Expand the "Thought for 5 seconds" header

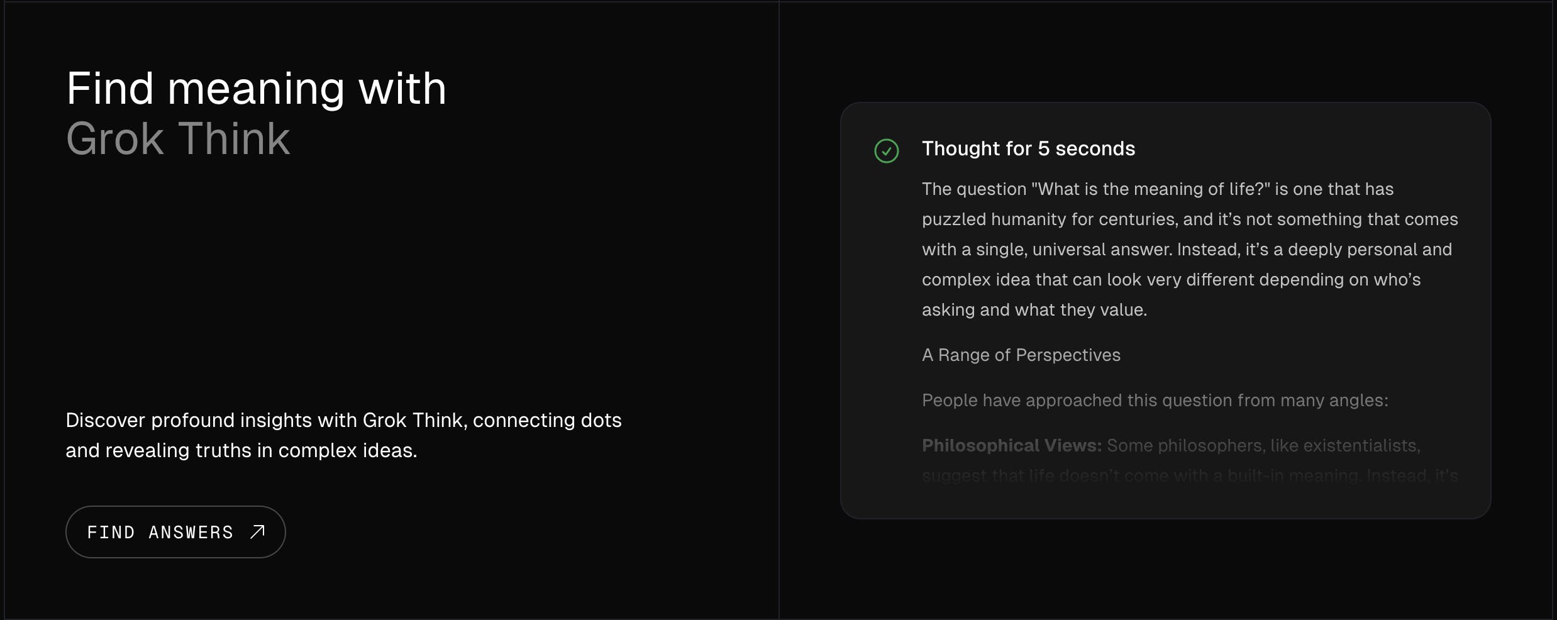coord(1028,149)
